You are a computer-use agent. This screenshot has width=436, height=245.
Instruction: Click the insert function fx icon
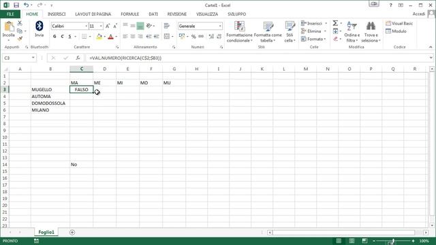[x=78, y=58]
